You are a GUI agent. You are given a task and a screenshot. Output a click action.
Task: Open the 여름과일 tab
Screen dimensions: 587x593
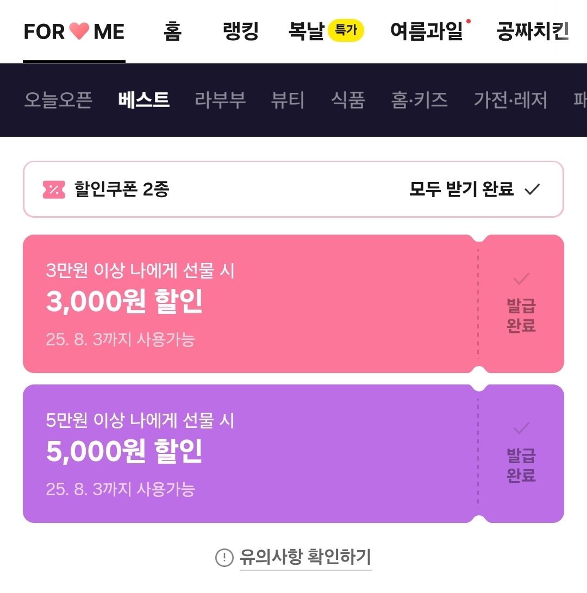(427, 31)
